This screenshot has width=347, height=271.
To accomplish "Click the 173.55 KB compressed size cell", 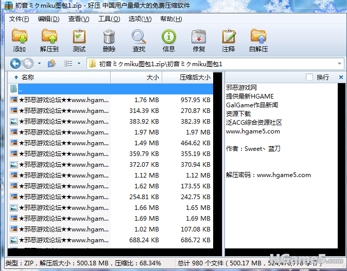I will [x=196, y=186].
